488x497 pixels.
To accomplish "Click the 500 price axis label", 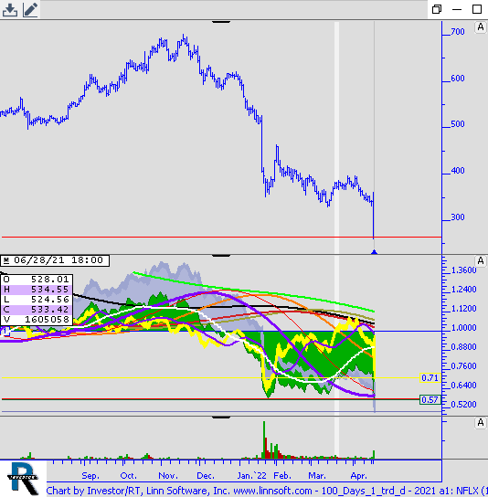I will click(x=458, y=124).
